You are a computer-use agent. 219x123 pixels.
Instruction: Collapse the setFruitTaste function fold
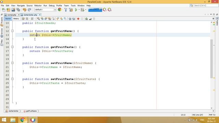pyautogui.click(x=12, y=79)
